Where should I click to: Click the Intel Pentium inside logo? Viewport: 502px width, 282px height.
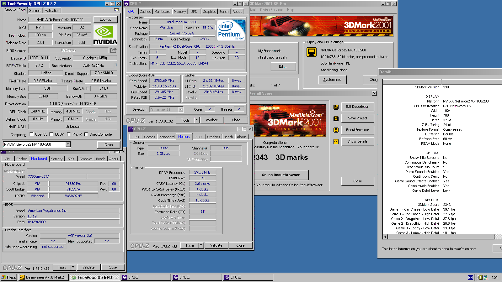[x=231, y=30]
